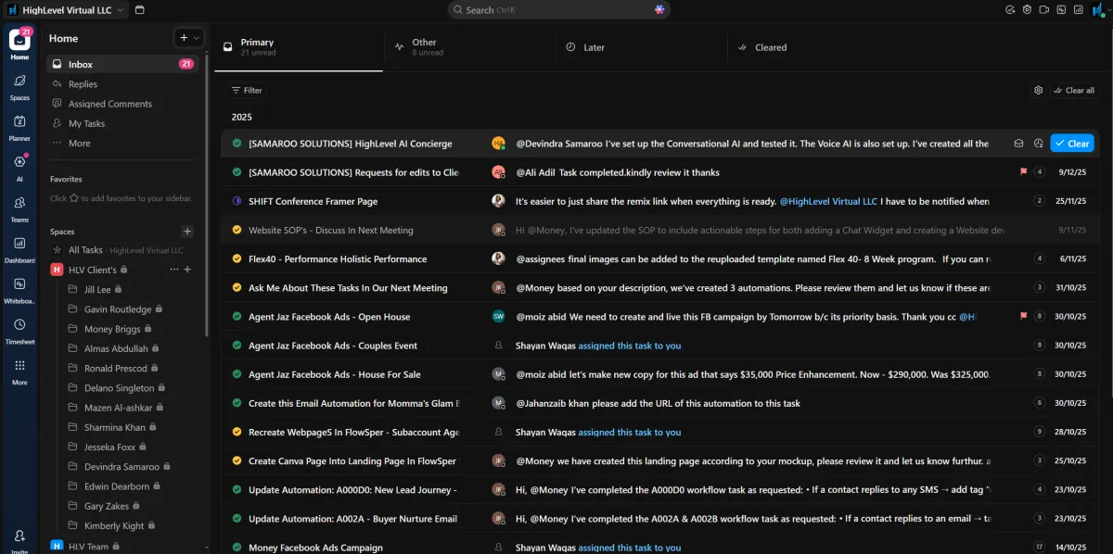1113x554 pixels.
Task: Switch to the Primary inbox tab
Action: point(299,47)
